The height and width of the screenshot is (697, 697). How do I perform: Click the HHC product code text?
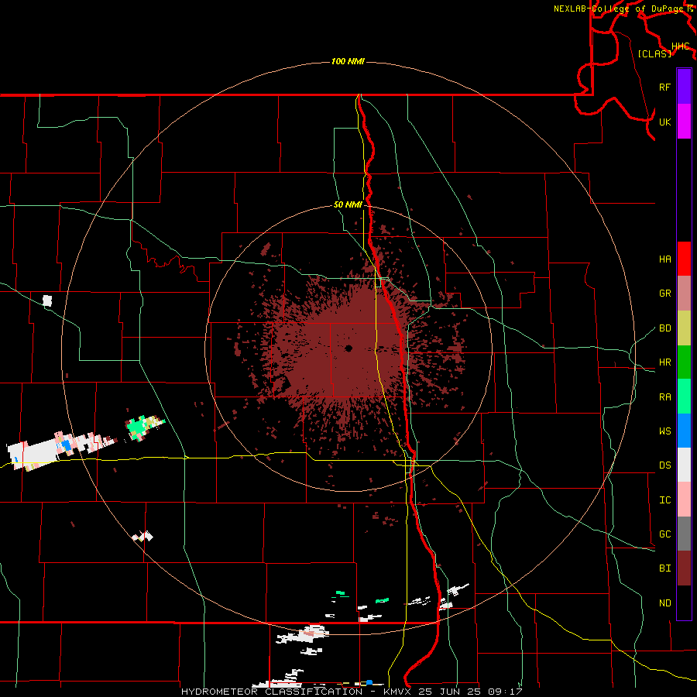coord(680,46)
